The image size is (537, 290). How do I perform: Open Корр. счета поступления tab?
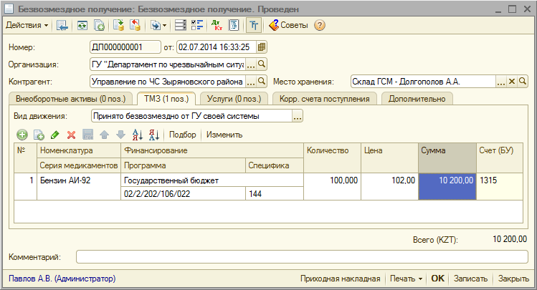pyautogui.click(x=325, y=99)
